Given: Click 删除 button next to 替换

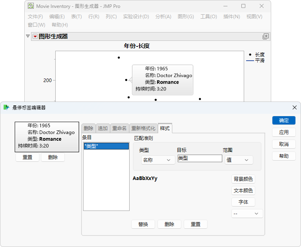Looking at the screenshot, I should point(169,224).
